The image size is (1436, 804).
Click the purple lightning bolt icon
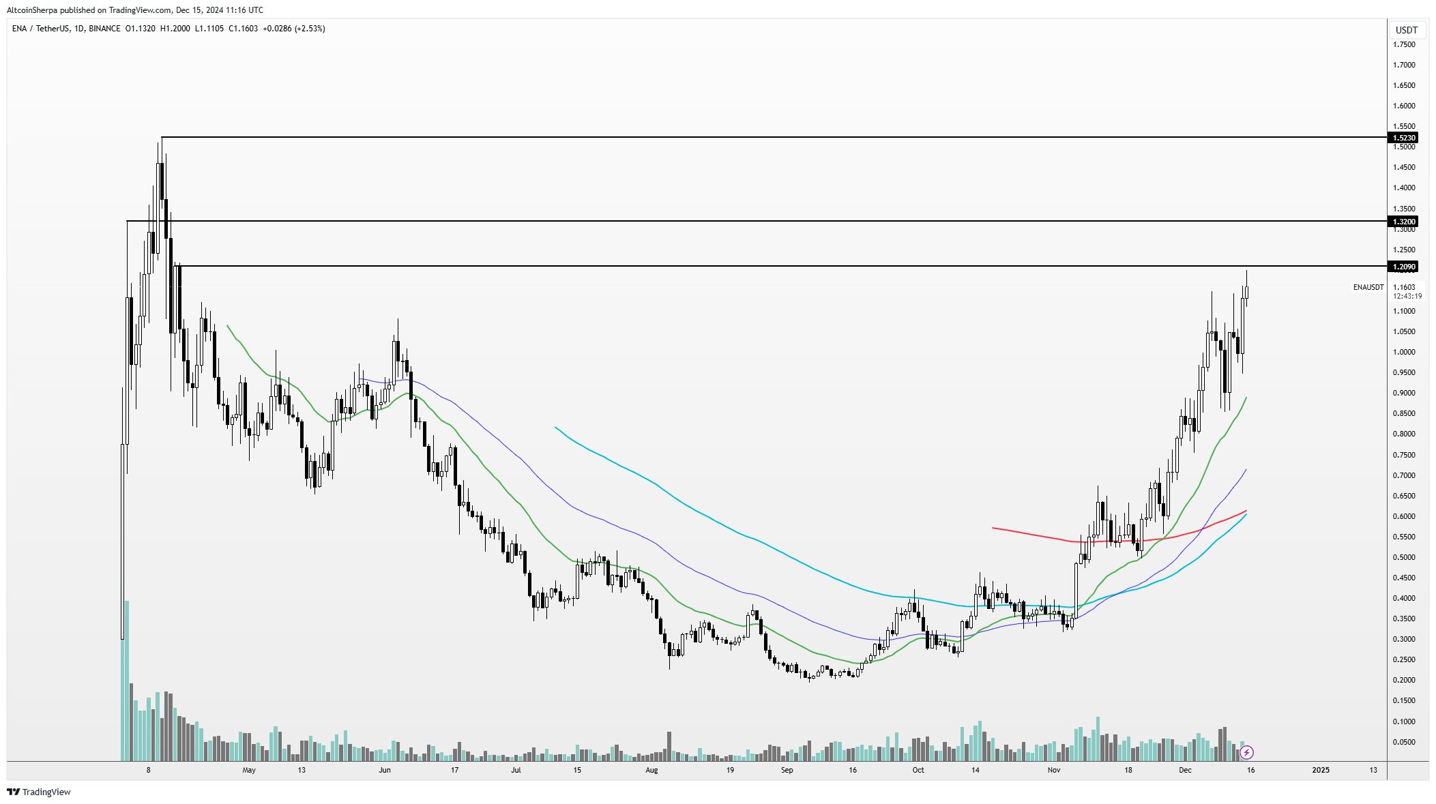[x=1246, y=752]
